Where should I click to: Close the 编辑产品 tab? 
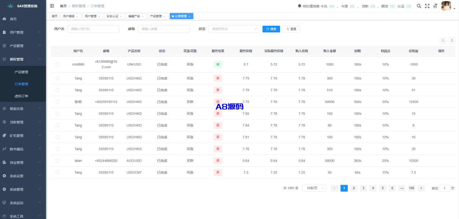click(143, 16)
